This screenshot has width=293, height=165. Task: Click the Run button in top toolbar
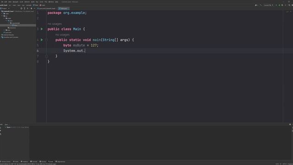276,5
